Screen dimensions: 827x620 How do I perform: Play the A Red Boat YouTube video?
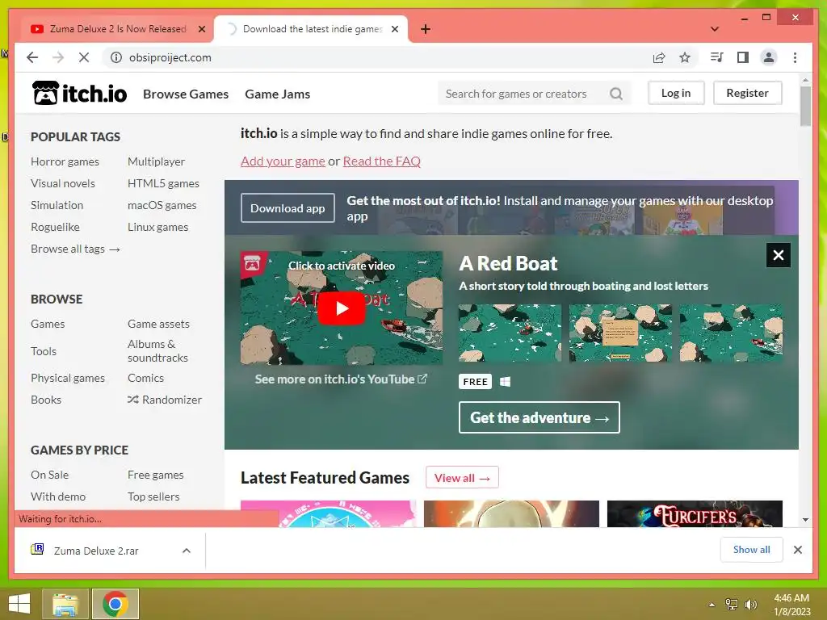(342, 308)
